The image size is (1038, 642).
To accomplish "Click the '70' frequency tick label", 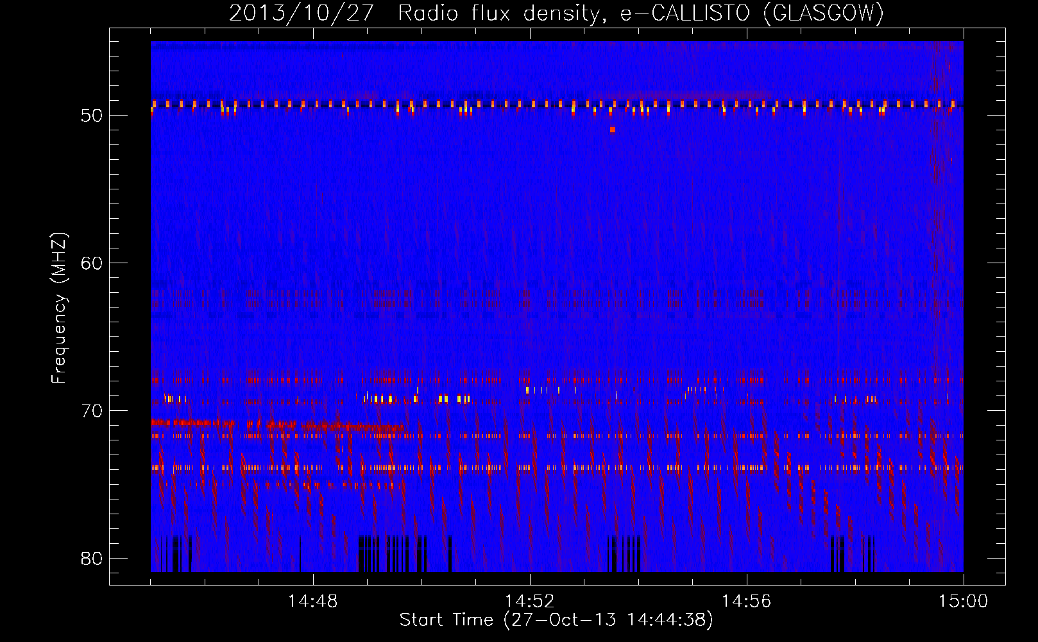I will pyautogui.click(x=92, y=411).
